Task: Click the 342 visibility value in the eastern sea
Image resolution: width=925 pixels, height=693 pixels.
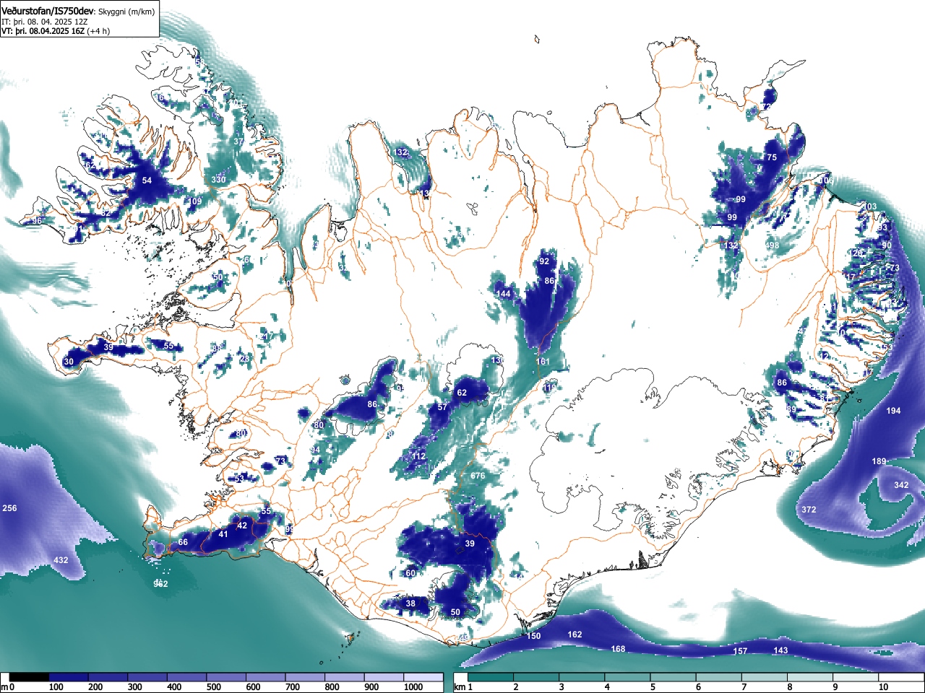Action: (x=901, y=485)
